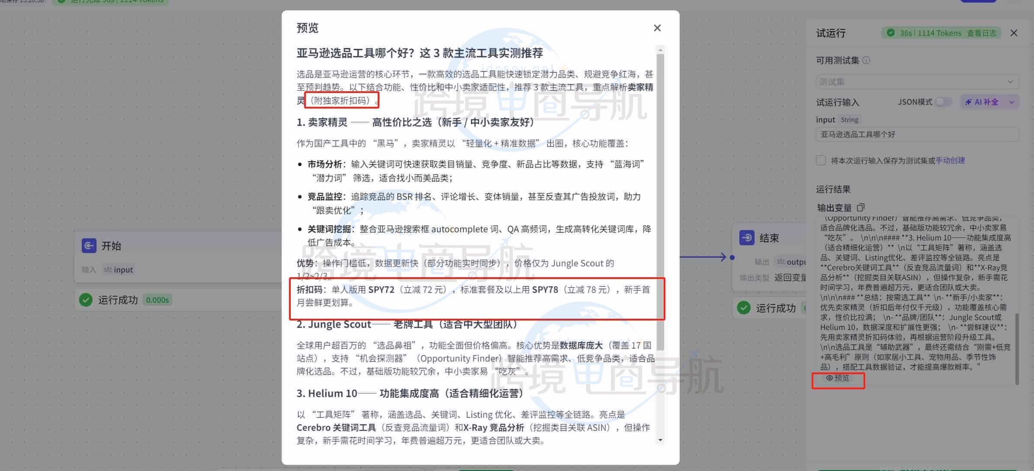Check the save run input as test set checkbox
This screenshot has height=471, width=1034.
820,160
